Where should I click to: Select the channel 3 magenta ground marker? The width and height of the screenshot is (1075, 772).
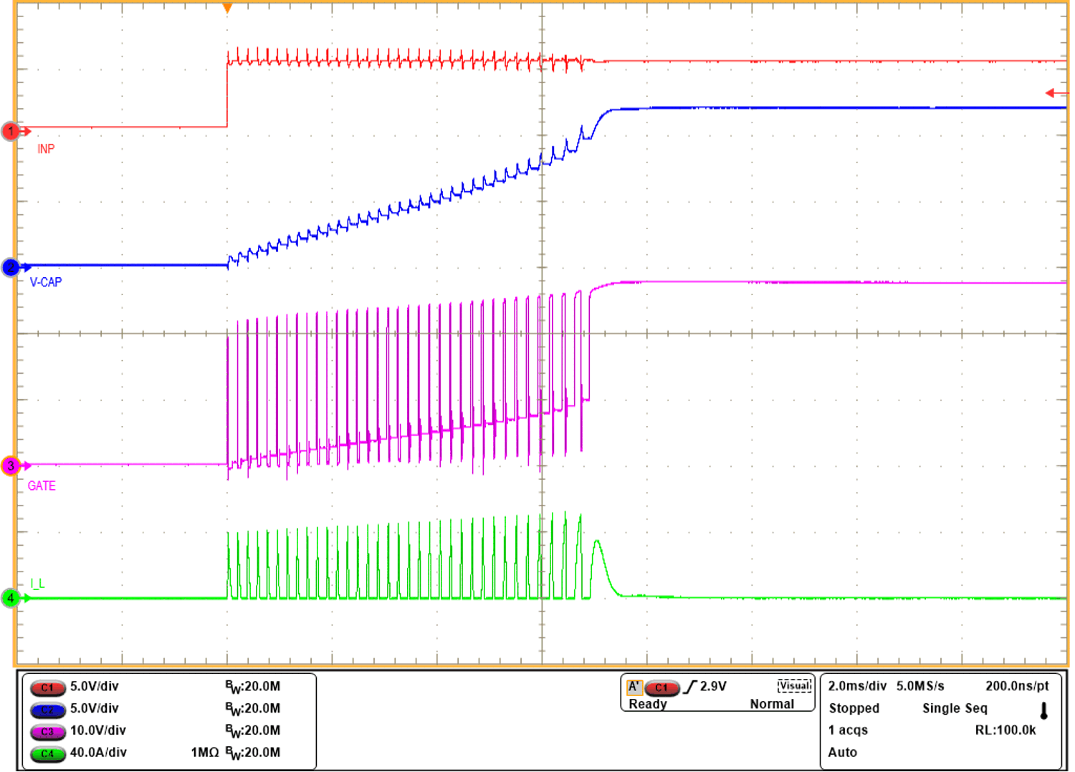11,465
